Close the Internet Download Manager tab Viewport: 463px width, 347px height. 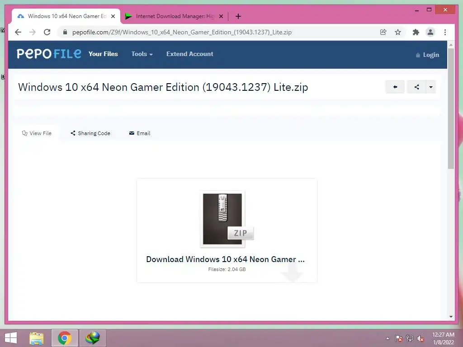tap(221, 16)
